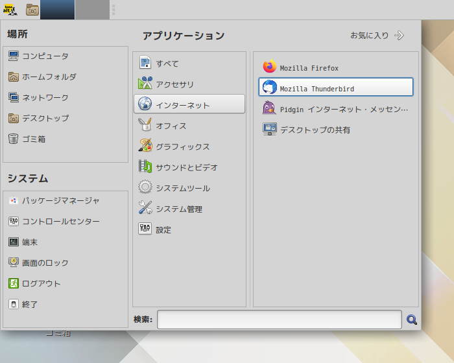Click the 設定 category icon
Screen dimensions: 454x363
click(145, 228)
